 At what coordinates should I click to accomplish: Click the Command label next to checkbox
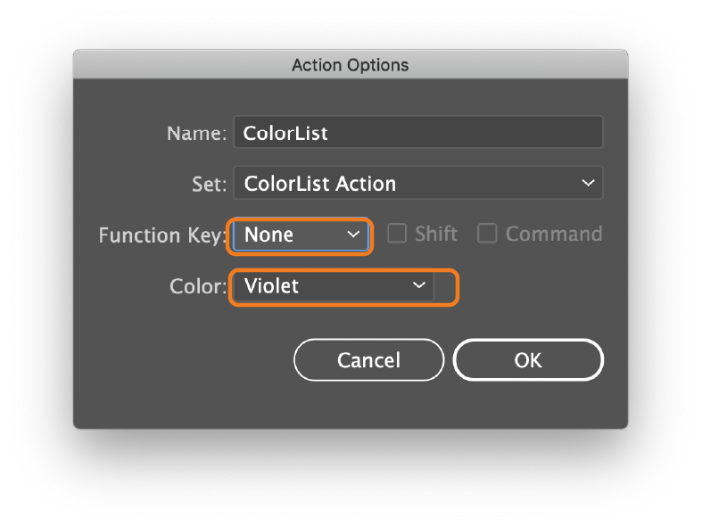pos(554,235)
